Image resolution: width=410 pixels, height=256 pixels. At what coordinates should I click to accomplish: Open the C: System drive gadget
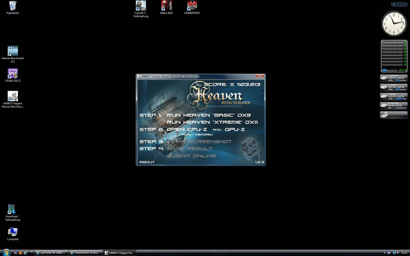point(394,78)
